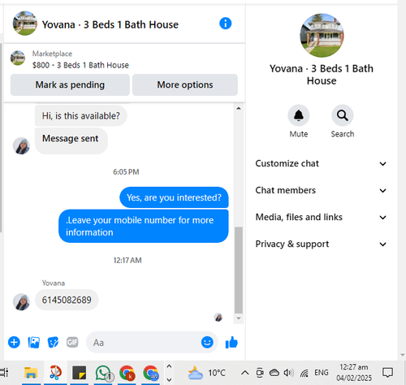Viewport: 406px width, 385px height.
Task: Open the weather widget showing 10°C
Action: 207,373
